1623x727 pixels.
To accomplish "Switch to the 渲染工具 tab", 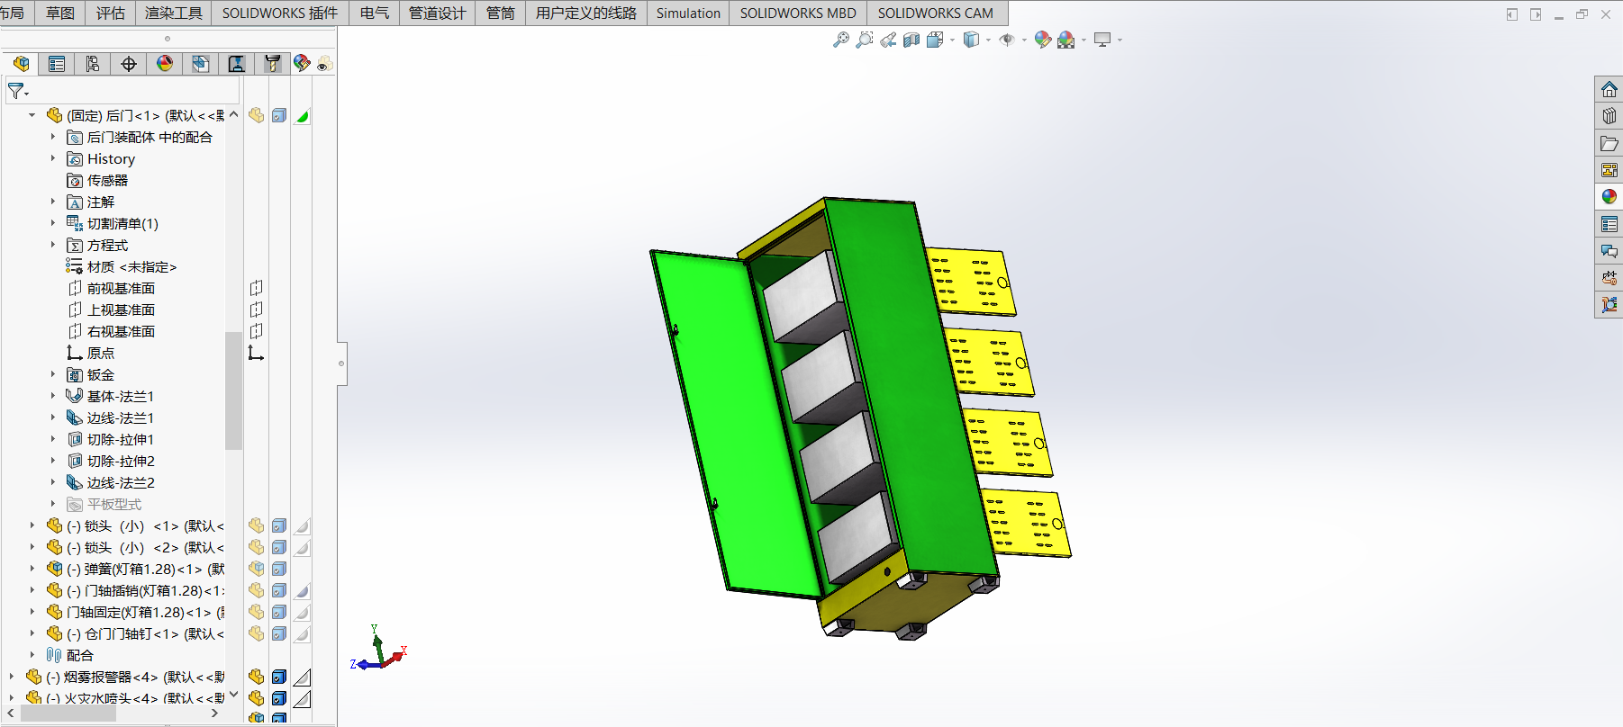I will [174, 13].
